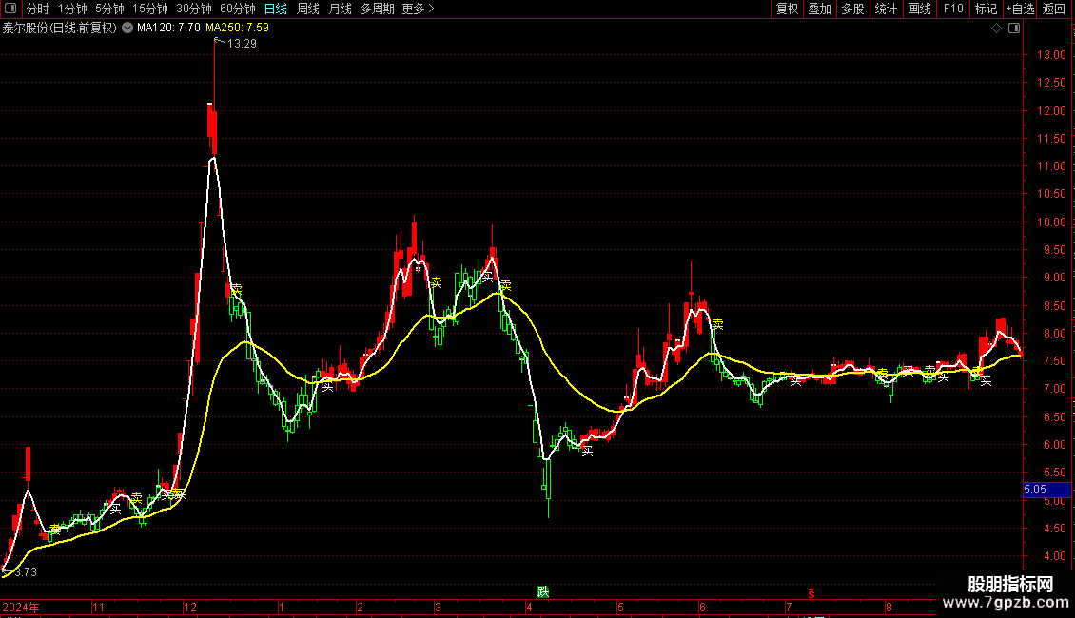Open 多股 multi-stock view
This screenshot has width=1075, height=618.
coord(852,9)
